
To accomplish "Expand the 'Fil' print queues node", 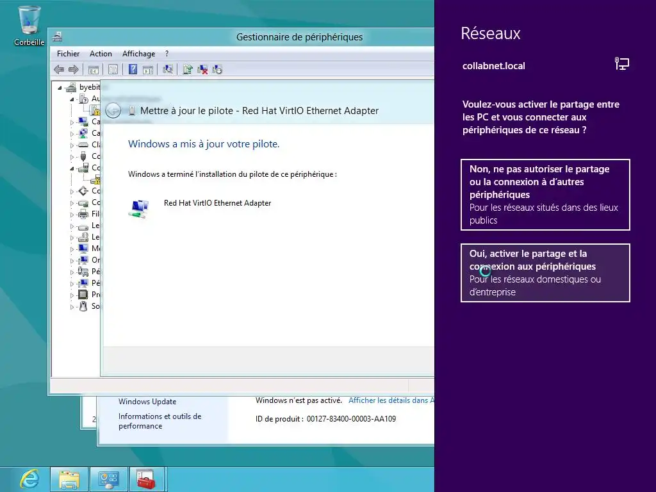I will pos(72,215).
